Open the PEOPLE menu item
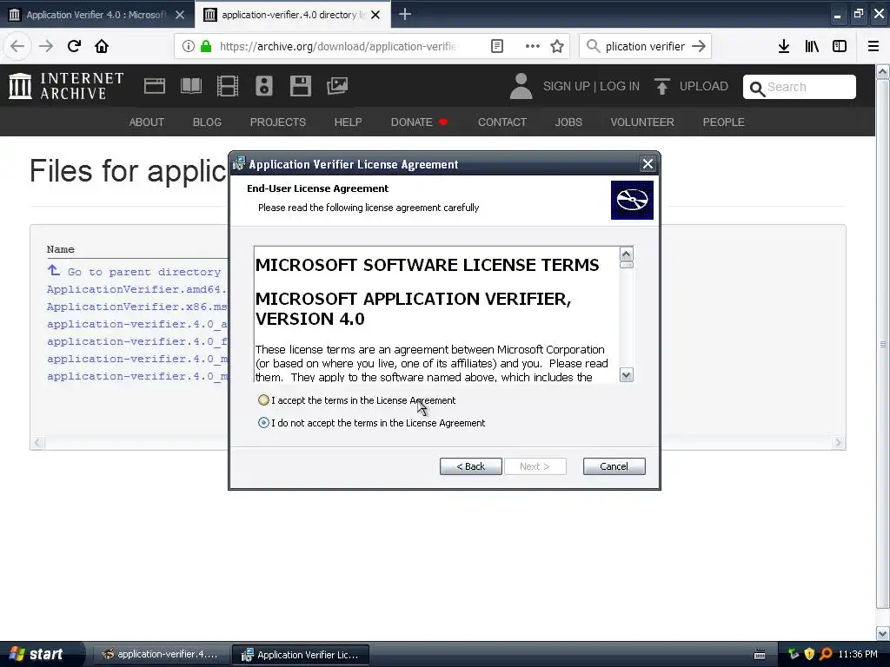The width and height of the screenshot is (890, 667). [724, 122]
